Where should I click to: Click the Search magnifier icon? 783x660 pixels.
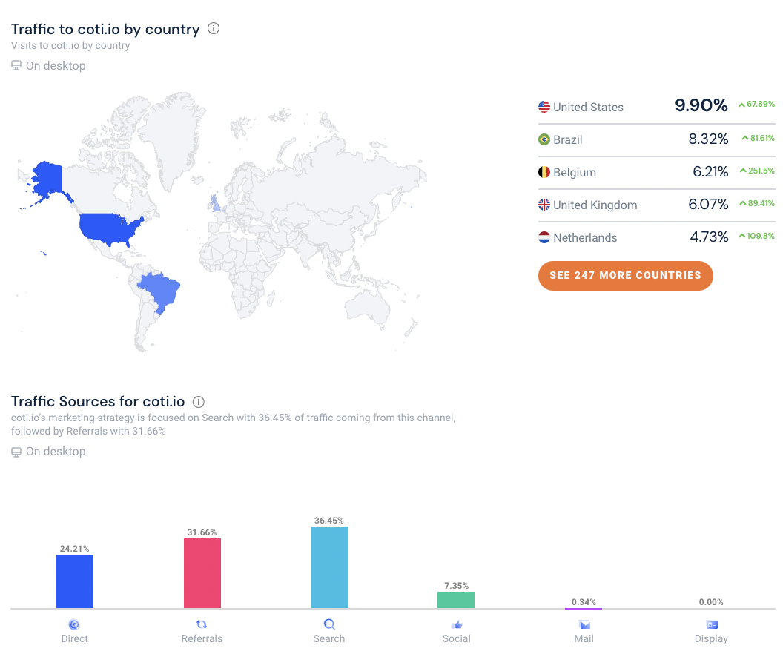pyautogui.click(x=329, y=624)
